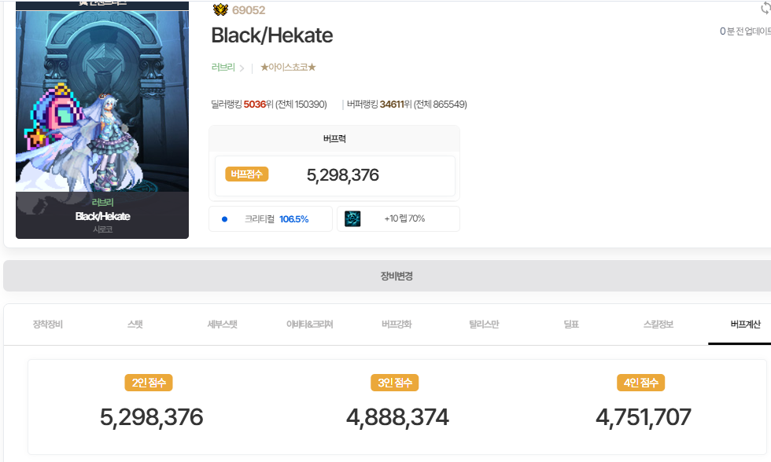Screen dimensions: 771x462
Task: Switch to the 스탯 tab
Action: tap(135, 324)
